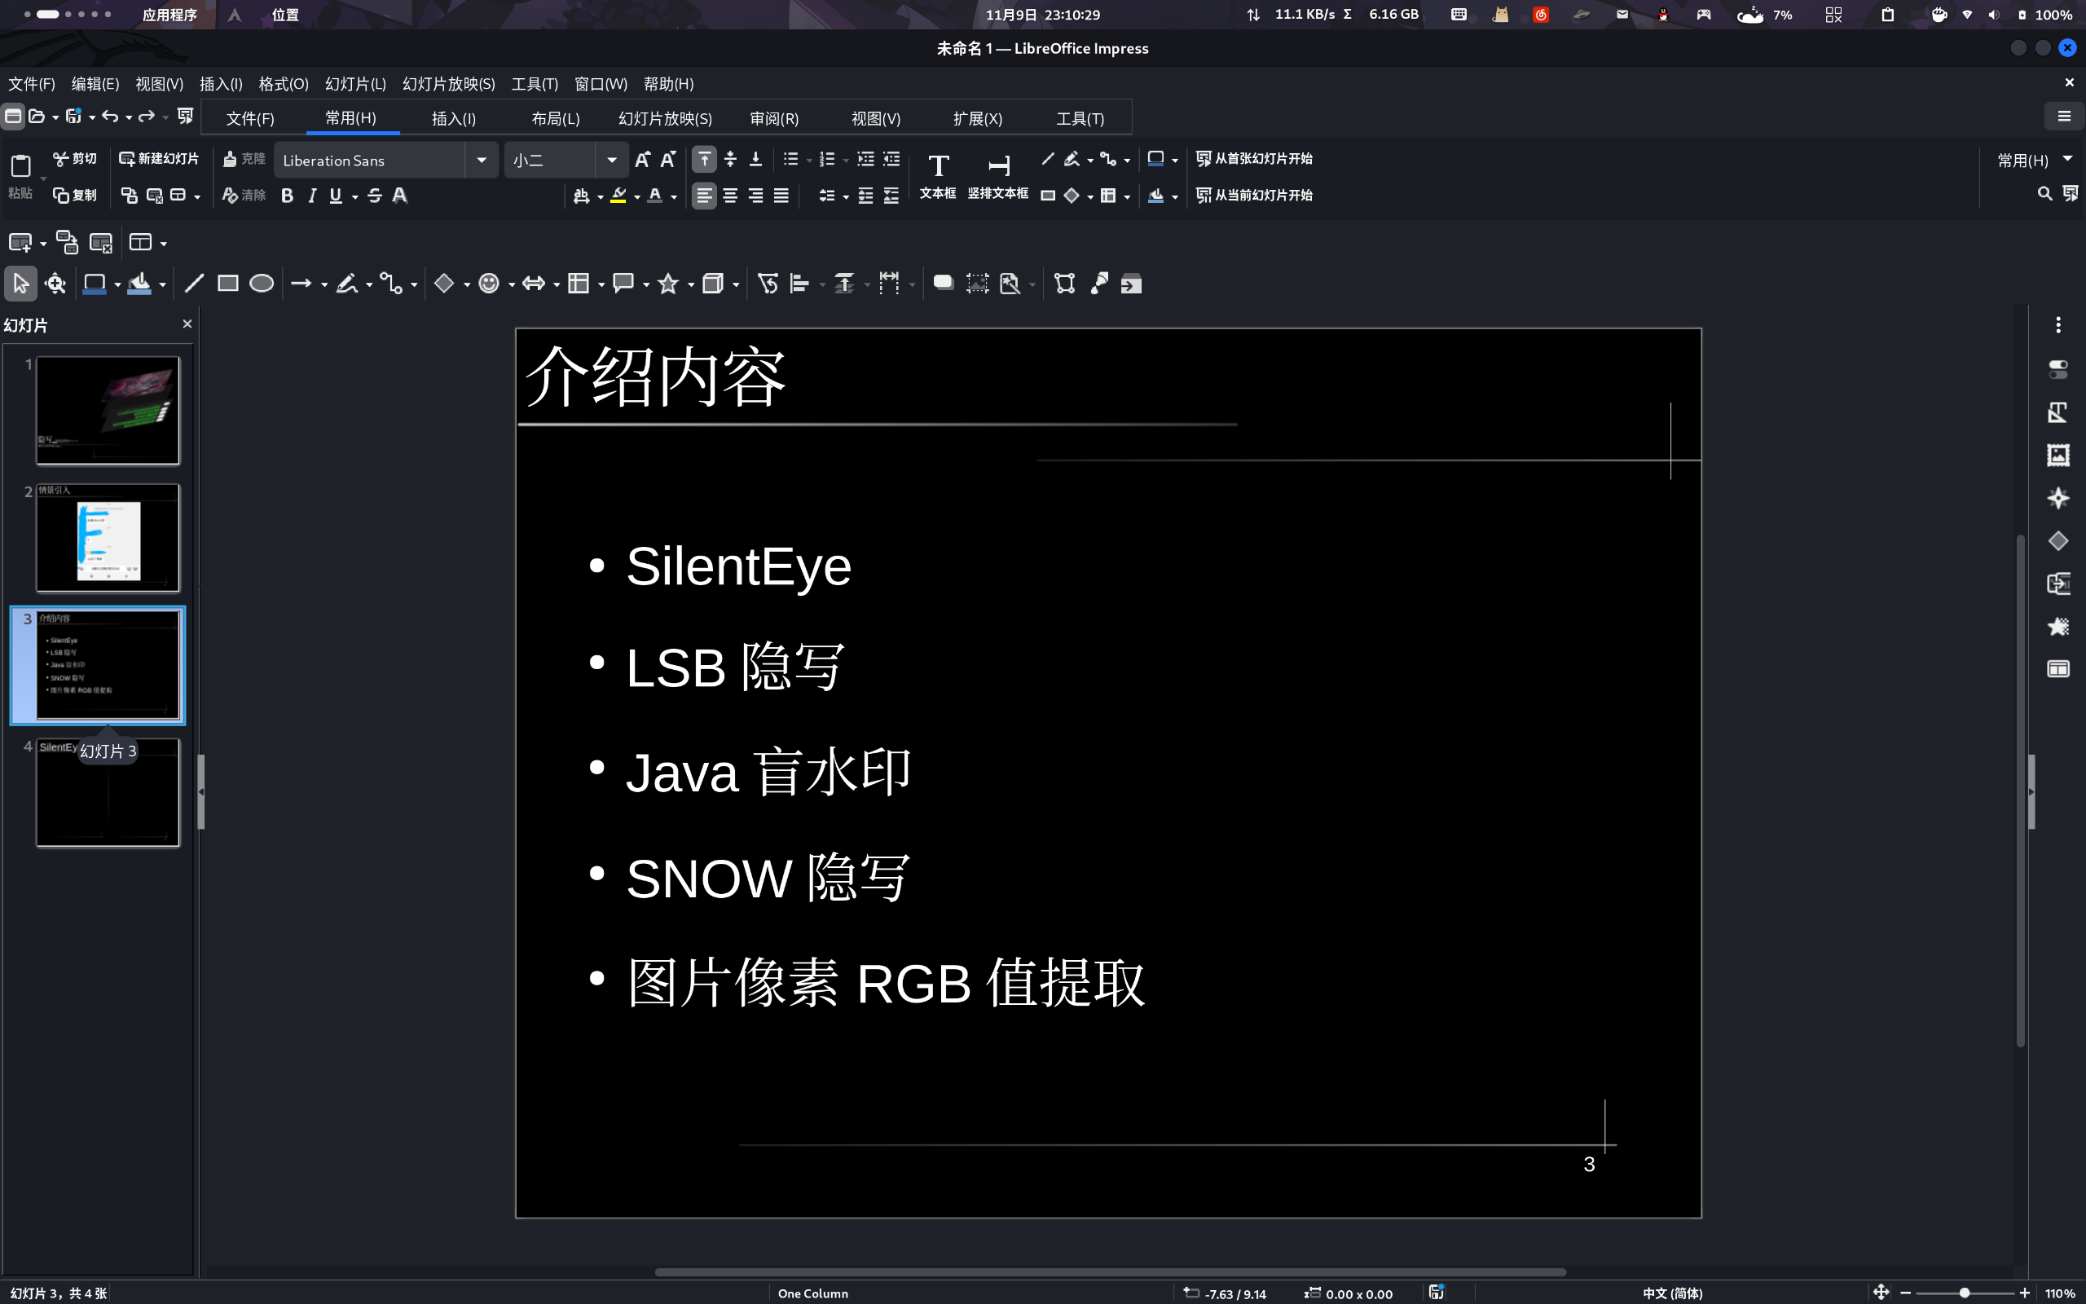Viewport: 2086px width, 1304px height.
Task: Click the zoom slider handle in status bar
Action: point(1964,1293)
